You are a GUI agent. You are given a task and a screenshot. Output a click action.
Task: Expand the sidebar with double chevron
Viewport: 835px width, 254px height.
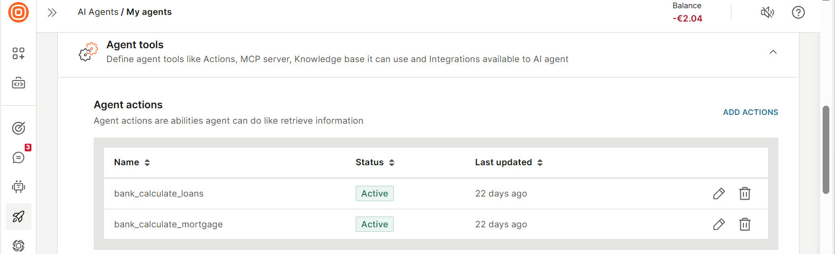click(52, 12)
